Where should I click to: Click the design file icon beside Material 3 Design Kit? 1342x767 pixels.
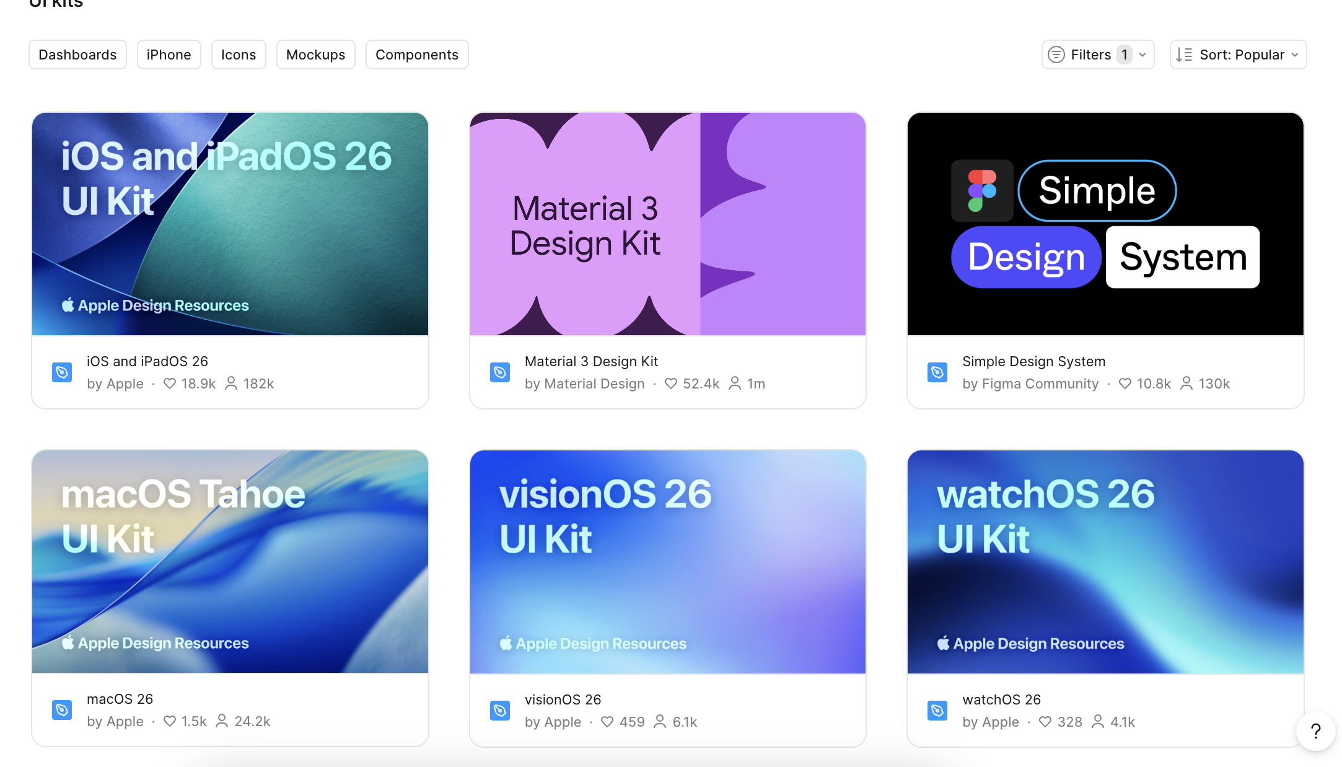click(500, 372)
